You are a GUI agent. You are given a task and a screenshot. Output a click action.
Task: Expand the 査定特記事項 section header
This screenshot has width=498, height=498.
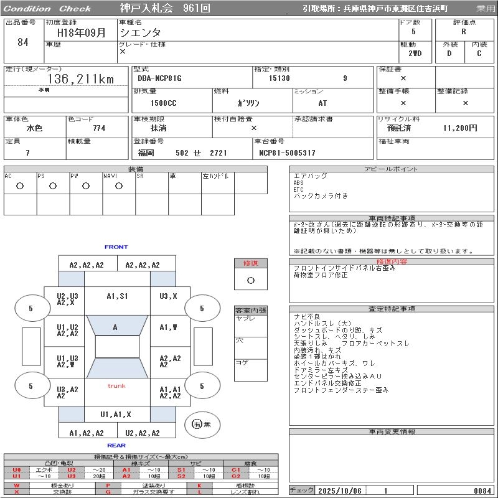pos(392,309)
